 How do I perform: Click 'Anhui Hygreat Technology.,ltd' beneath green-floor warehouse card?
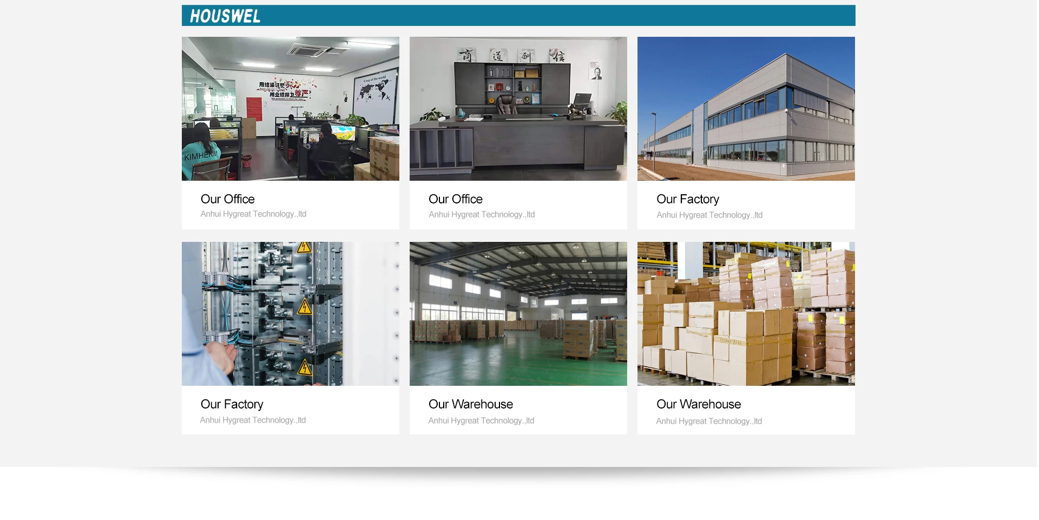(481, 421)
